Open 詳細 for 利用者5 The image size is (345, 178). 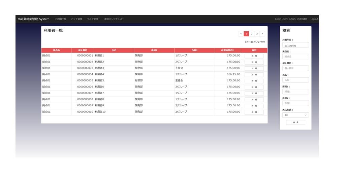pos(254,81)
